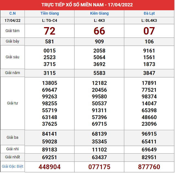Viewport: 175px width, 173px height.
Task: Select the Đà Lạt column header
Action: point(149,13)
